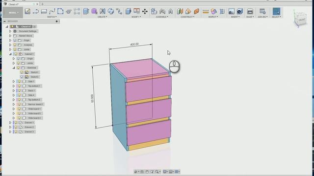Toggle visibility bulb for Drawer 1

pos(16,123)
